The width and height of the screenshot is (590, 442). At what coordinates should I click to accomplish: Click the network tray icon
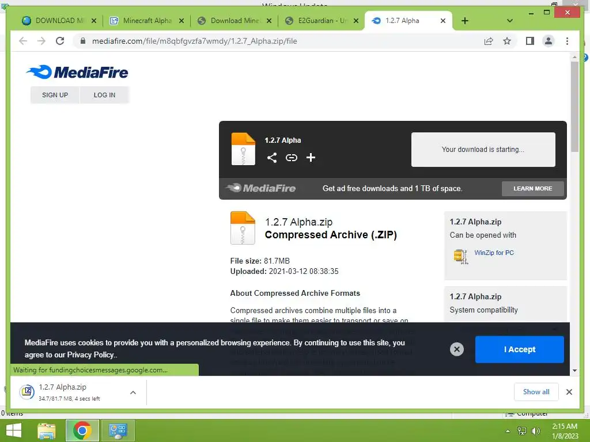[522, 431]
